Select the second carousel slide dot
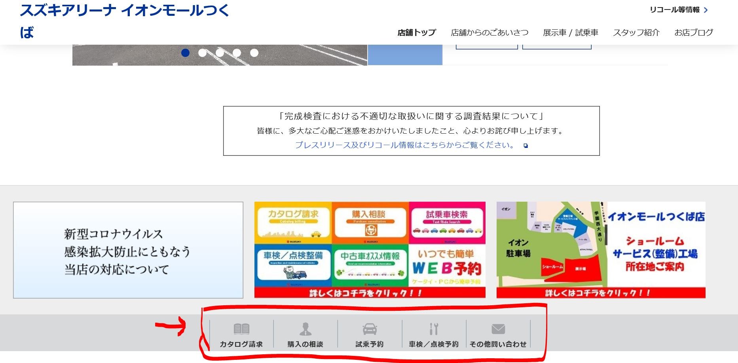The image size is (738, 363). 202,53
